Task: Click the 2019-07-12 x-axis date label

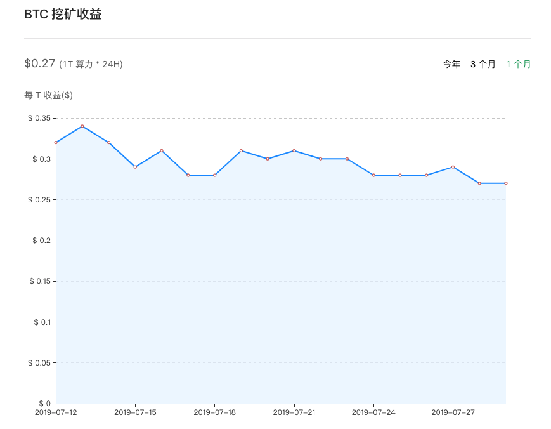Action: [56, 412]
